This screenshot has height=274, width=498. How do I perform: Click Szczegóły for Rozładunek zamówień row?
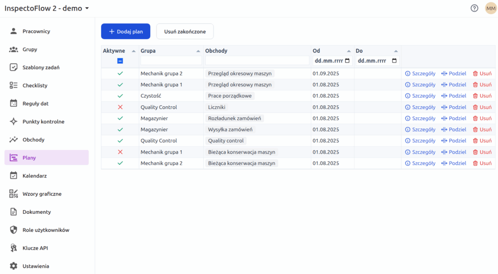click(420, 118)
